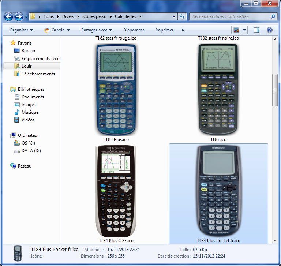Select the TI 83 Plus.ico calculator thumbnail
Screen dimensions: 281x266
[116, 90]
